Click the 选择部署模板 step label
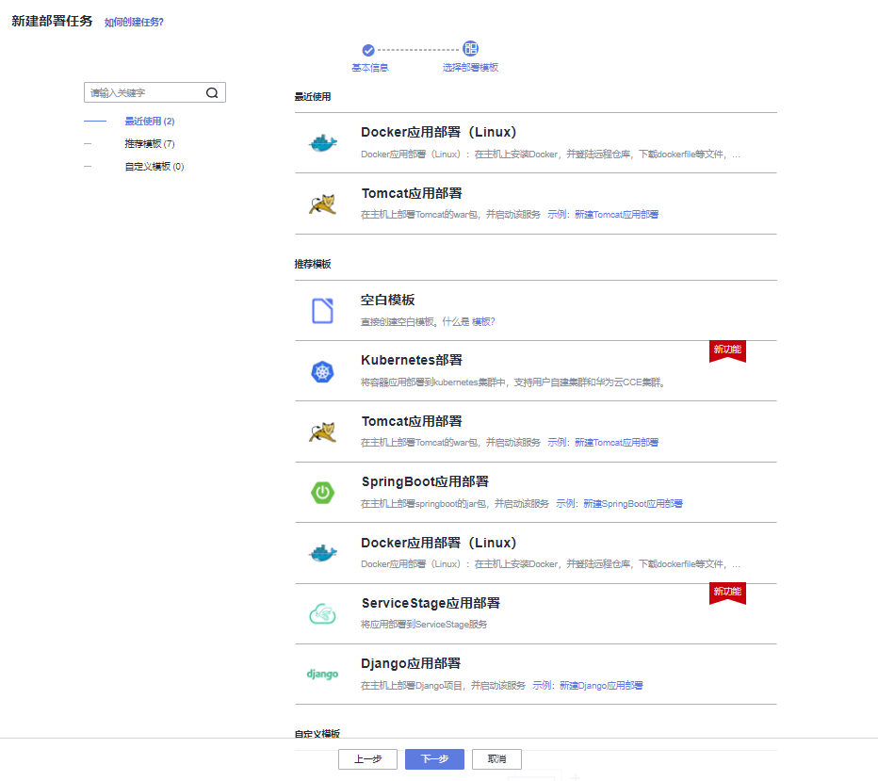The height and width of the screenshot is (781, 878). coord(470,68)
